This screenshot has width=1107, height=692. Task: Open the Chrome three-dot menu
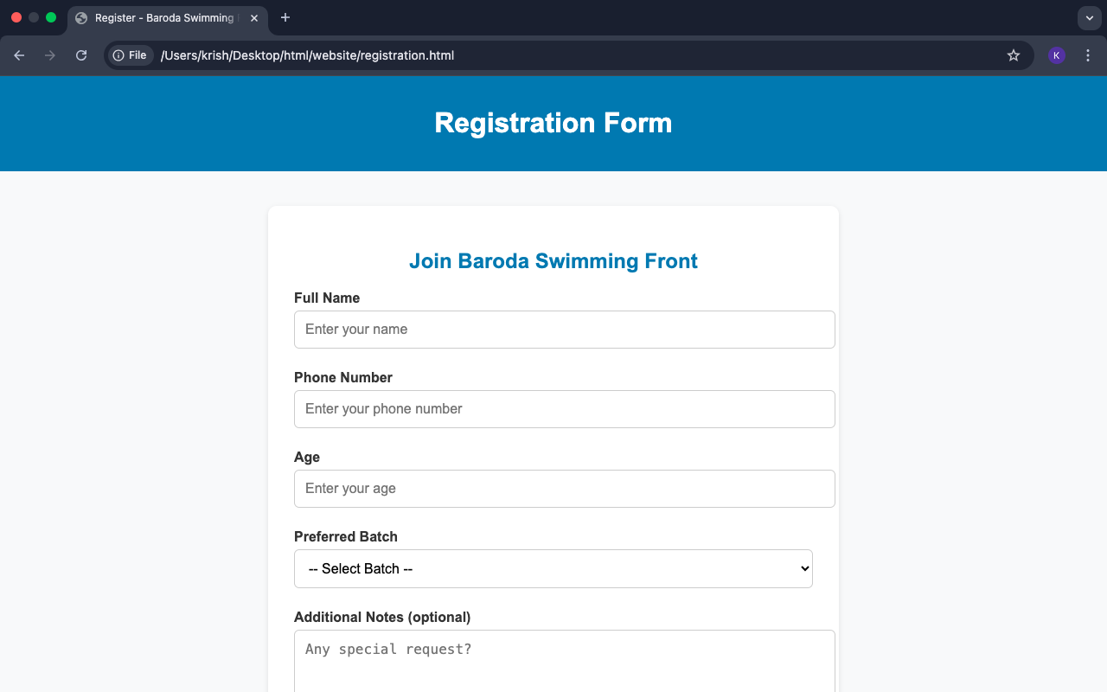(1088, 55)
